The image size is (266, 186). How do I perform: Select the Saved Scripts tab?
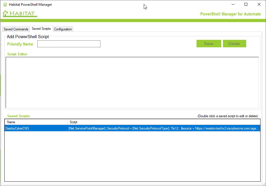point(41,29)
